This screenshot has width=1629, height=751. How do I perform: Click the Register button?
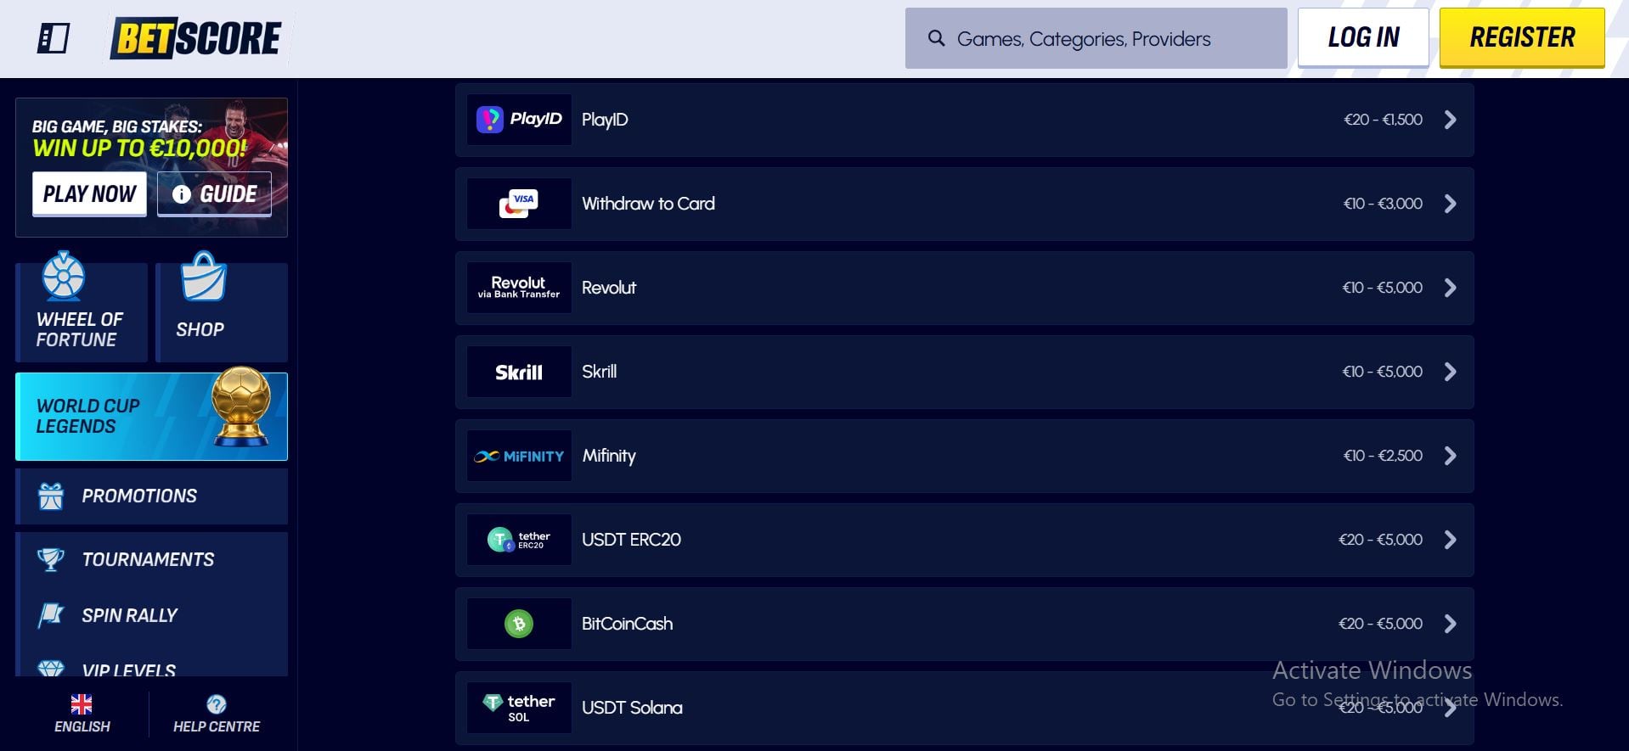[1522, 37]
